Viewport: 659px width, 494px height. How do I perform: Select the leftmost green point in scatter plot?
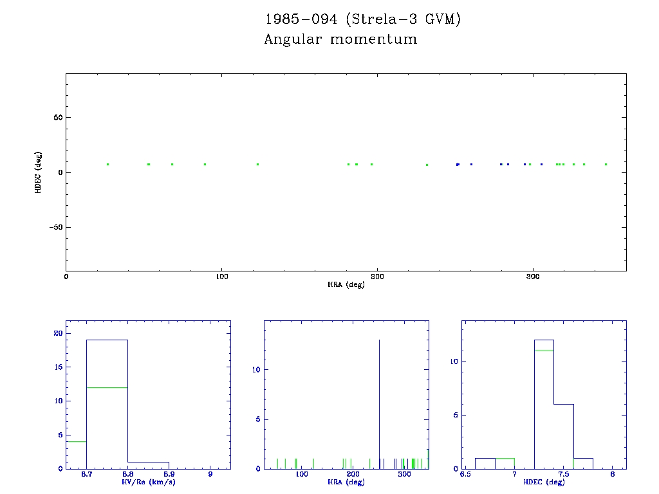click(x=107, y=164)
